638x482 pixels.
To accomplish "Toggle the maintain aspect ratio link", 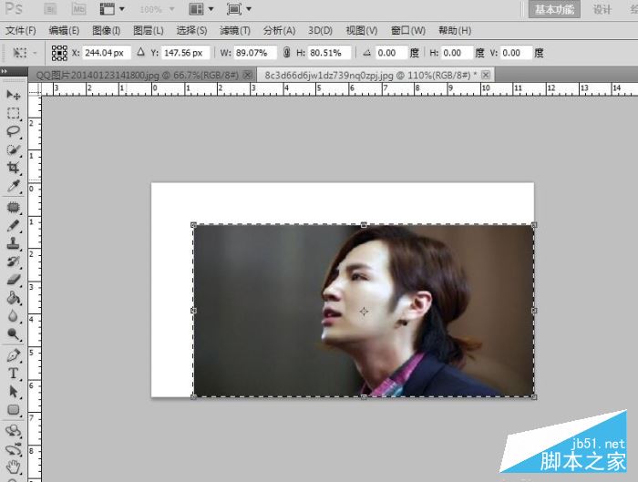I will click(286, 53).
